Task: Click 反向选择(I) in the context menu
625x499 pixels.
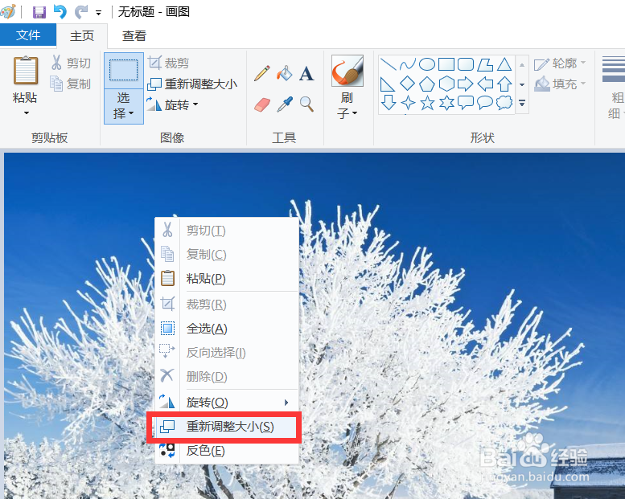Action: click(227, 353)
